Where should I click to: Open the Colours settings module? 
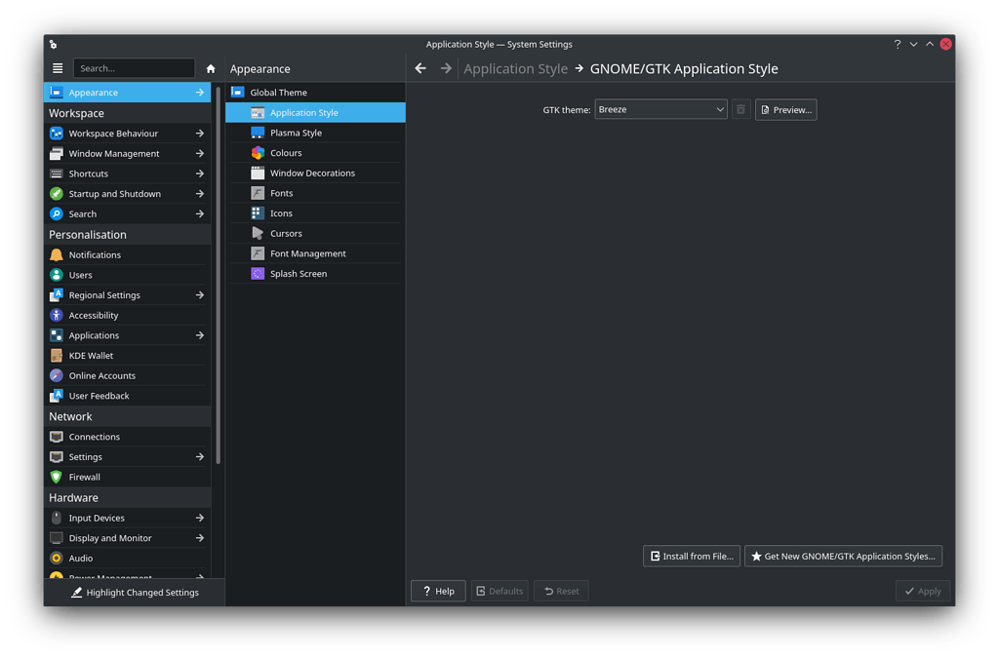coord(286,153)
